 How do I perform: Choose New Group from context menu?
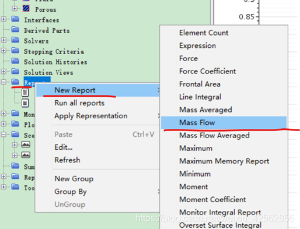tap(98, 179)
